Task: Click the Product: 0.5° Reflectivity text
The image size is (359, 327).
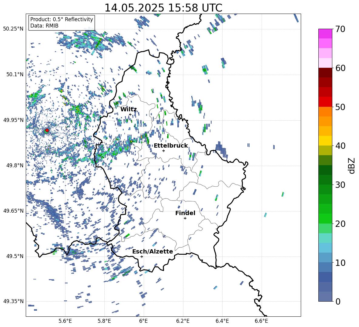Action: click(x=62, y=19)
